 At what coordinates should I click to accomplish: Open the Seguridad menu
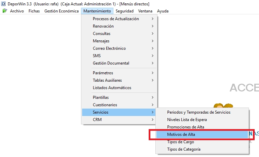[x=124, y=11]
